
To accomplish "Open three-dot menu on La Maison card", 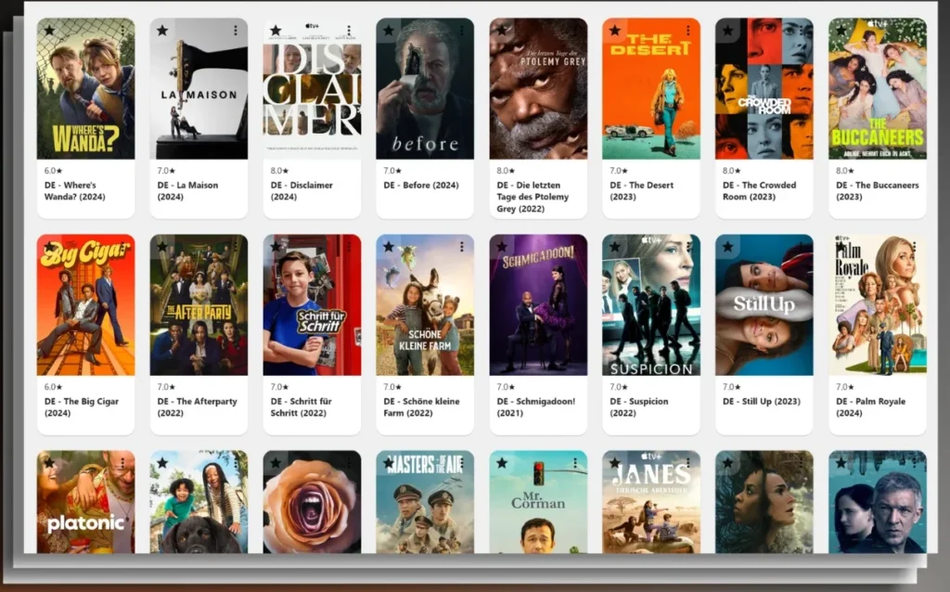I will (236, 31).
